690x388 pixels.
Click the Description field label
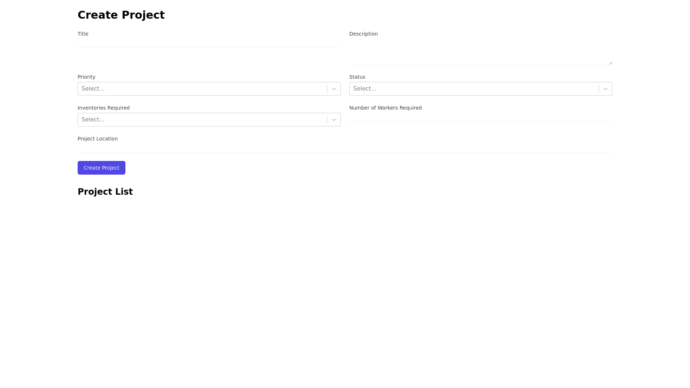[x=363, y=34]
